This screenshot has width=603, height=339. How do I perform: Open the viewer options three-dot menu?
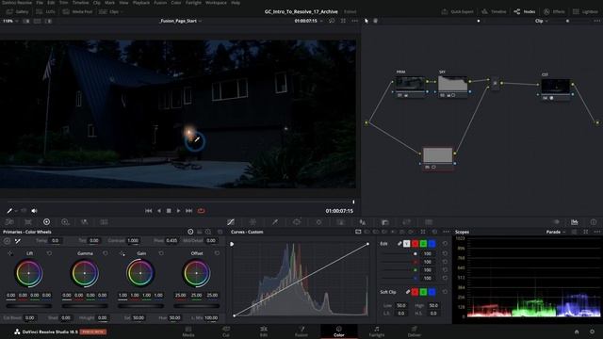click(x=354, y=21)
